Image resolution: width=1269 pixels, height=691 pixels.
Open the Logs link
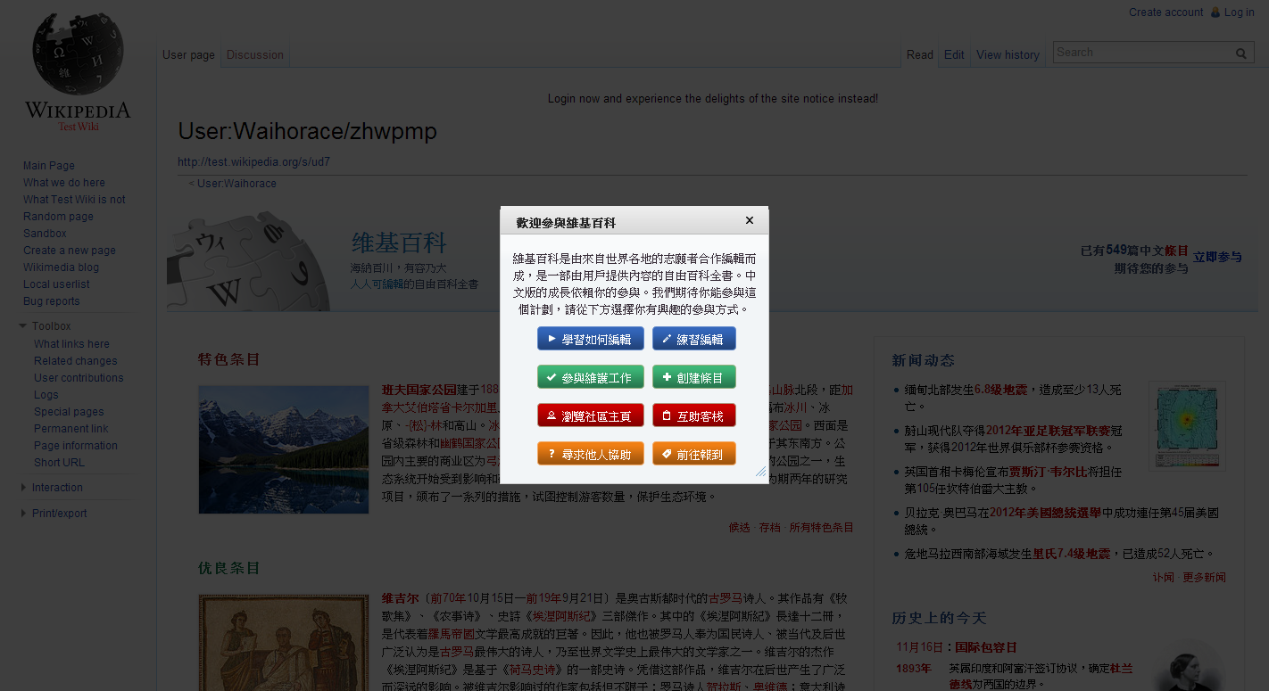[x=46, y=395]
